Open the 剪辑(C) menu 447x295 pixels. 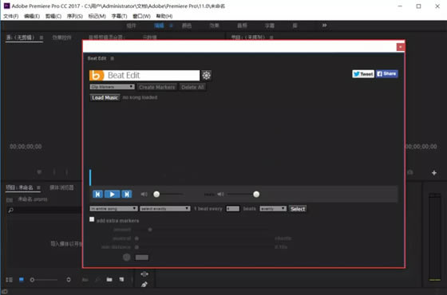click(53, 16)
